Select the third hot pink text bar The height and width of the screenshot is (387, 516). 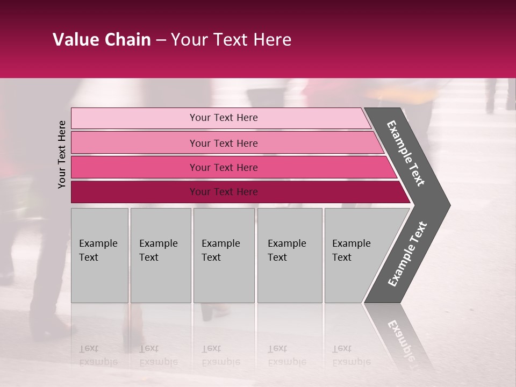point(234,167)
